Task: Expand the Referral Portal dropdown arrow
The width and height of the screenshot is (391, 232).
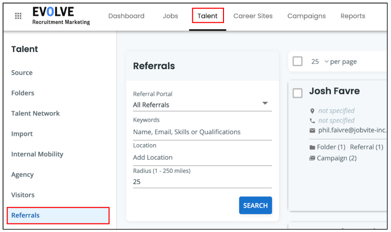Action: (265, 103)
